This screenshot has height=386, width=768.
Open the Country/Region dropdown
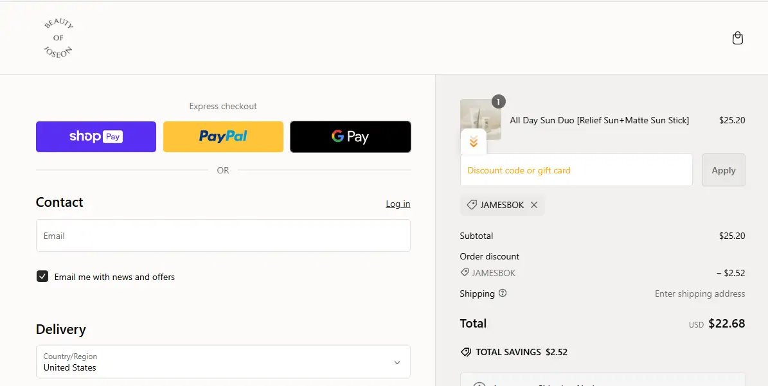pos(223,362)
